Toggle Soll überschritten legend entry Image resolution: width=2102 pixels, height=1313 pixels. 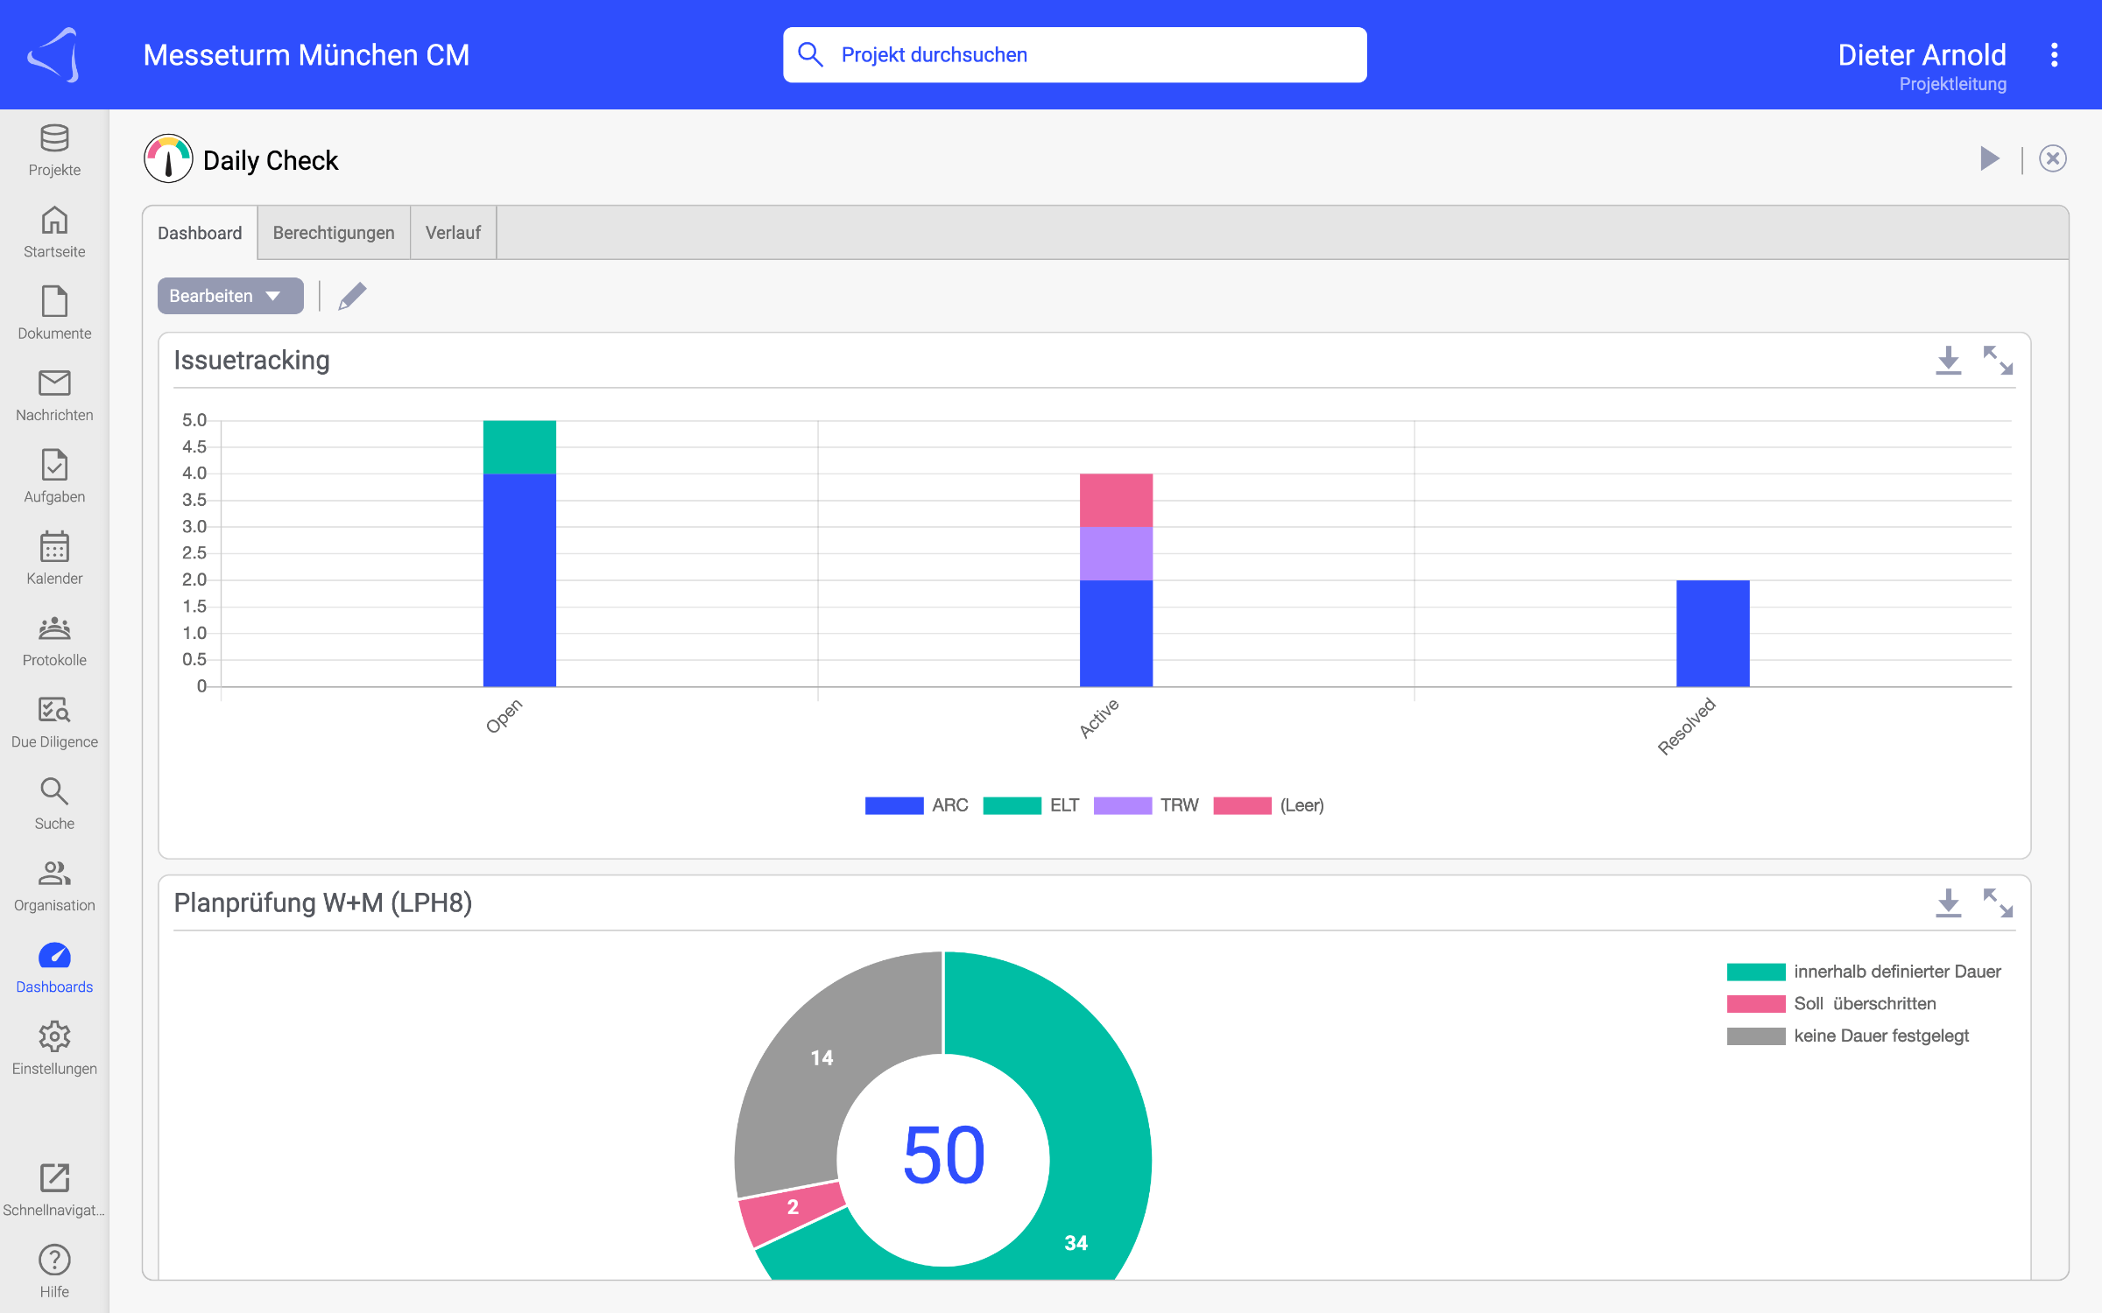click(x=1832, y=1004)
